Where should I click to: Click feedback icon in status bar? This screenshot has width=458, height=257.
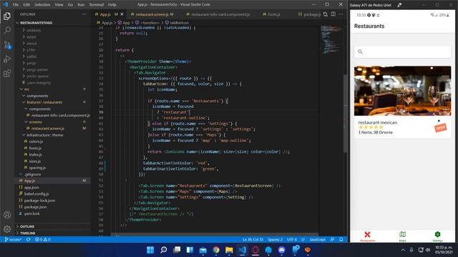coord(332,240)
